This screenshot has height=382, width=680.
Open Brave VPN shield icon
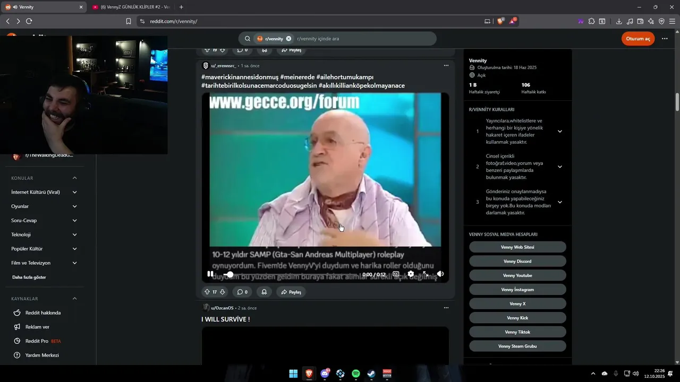click(661, 21)
